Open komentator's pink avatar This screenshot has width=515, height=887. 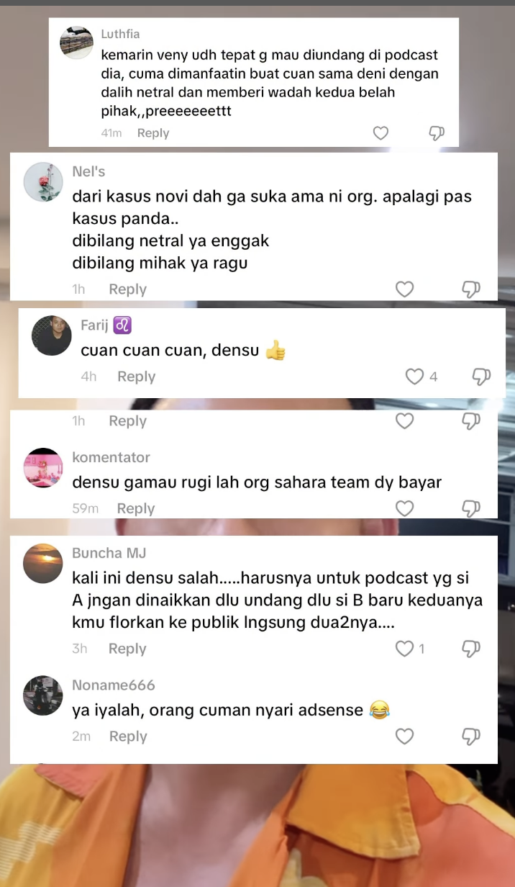[x=43, y=468]
